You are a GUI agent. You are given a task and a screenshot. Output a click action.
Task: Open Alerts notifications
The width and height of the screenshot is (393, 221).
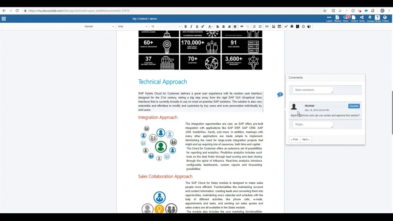pos(346,19)
